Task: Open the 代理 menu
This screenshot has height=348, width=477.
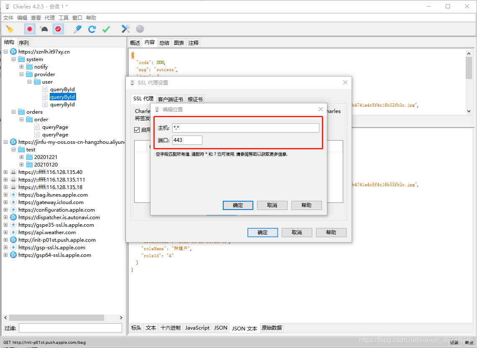Action: [x=50, y=18]
